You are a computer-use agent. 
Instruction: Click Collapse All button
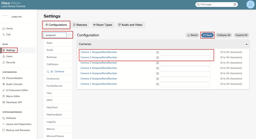[223, 35]
